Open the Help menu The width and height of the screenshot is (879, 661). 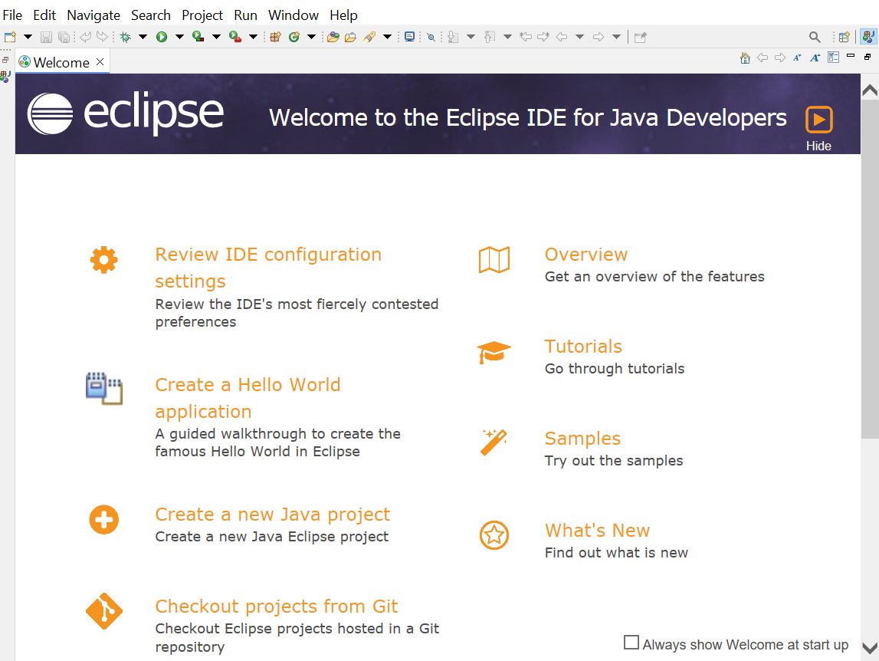[343, 15]
